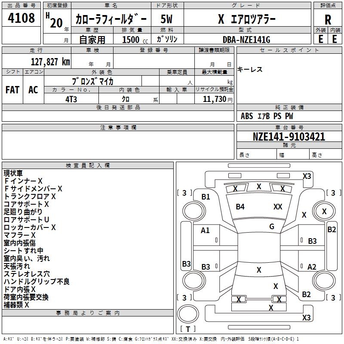Click chassis number NZE141-9103421
This screenshot has width=344, height=344.
coord(289,136)
